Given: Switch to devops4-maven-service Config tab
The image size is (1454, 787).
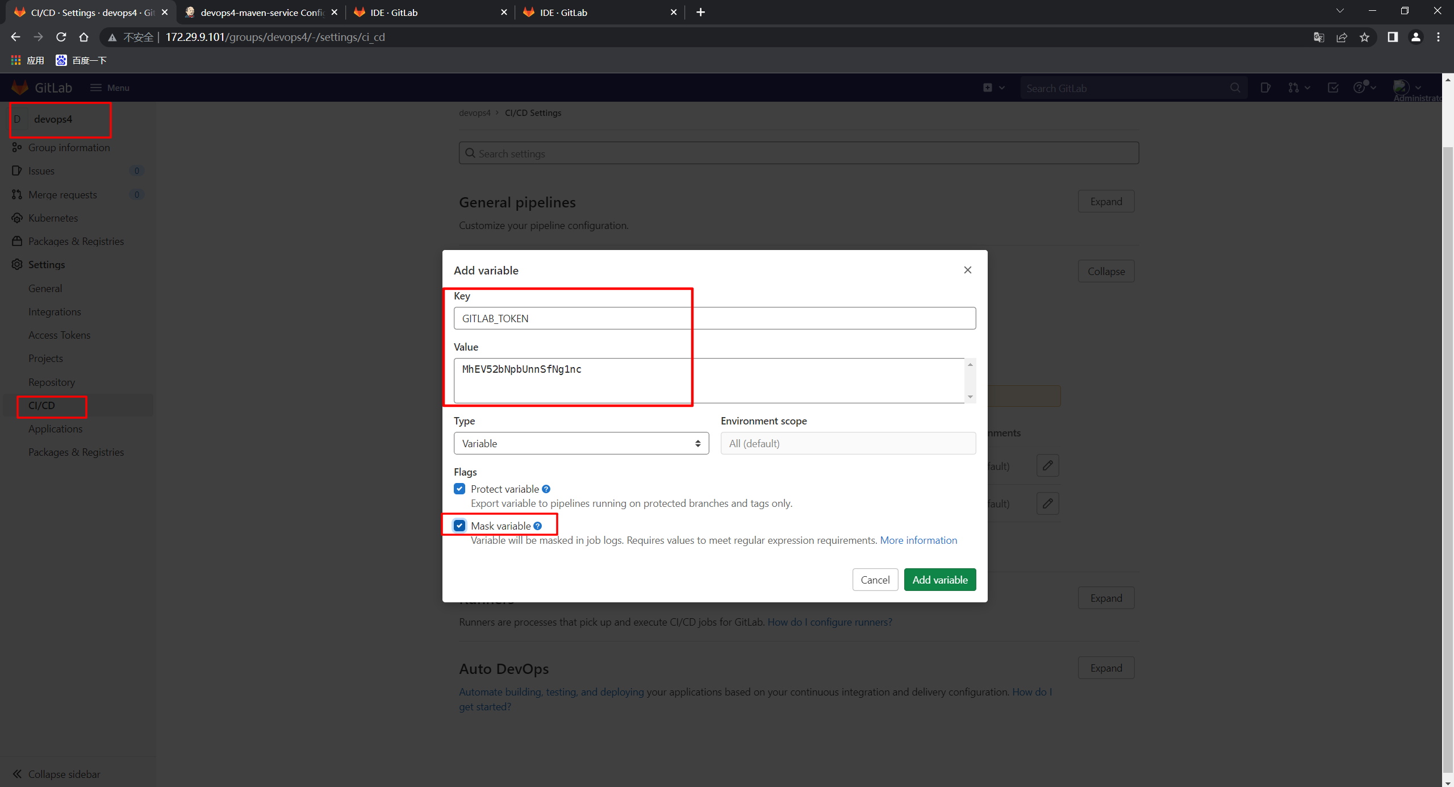Looking at the screenshot, I should [x=262, y=12].
